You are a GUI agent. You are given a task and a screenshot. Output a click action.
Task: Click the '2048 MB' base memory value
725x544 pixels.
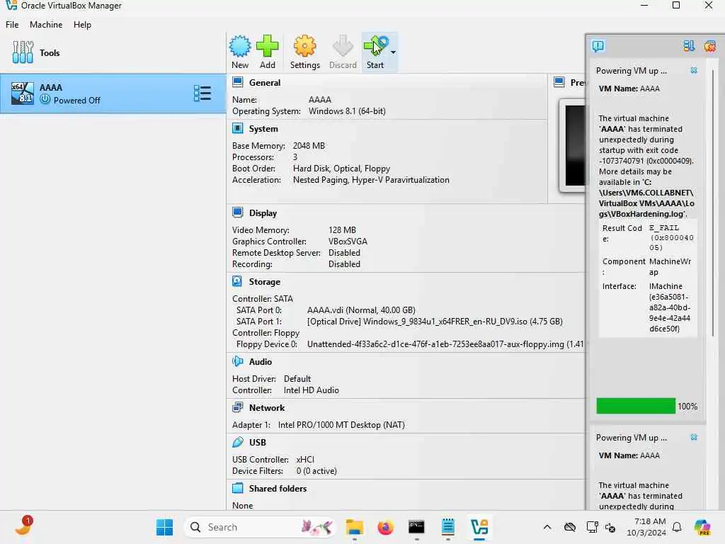coord(309,146)
